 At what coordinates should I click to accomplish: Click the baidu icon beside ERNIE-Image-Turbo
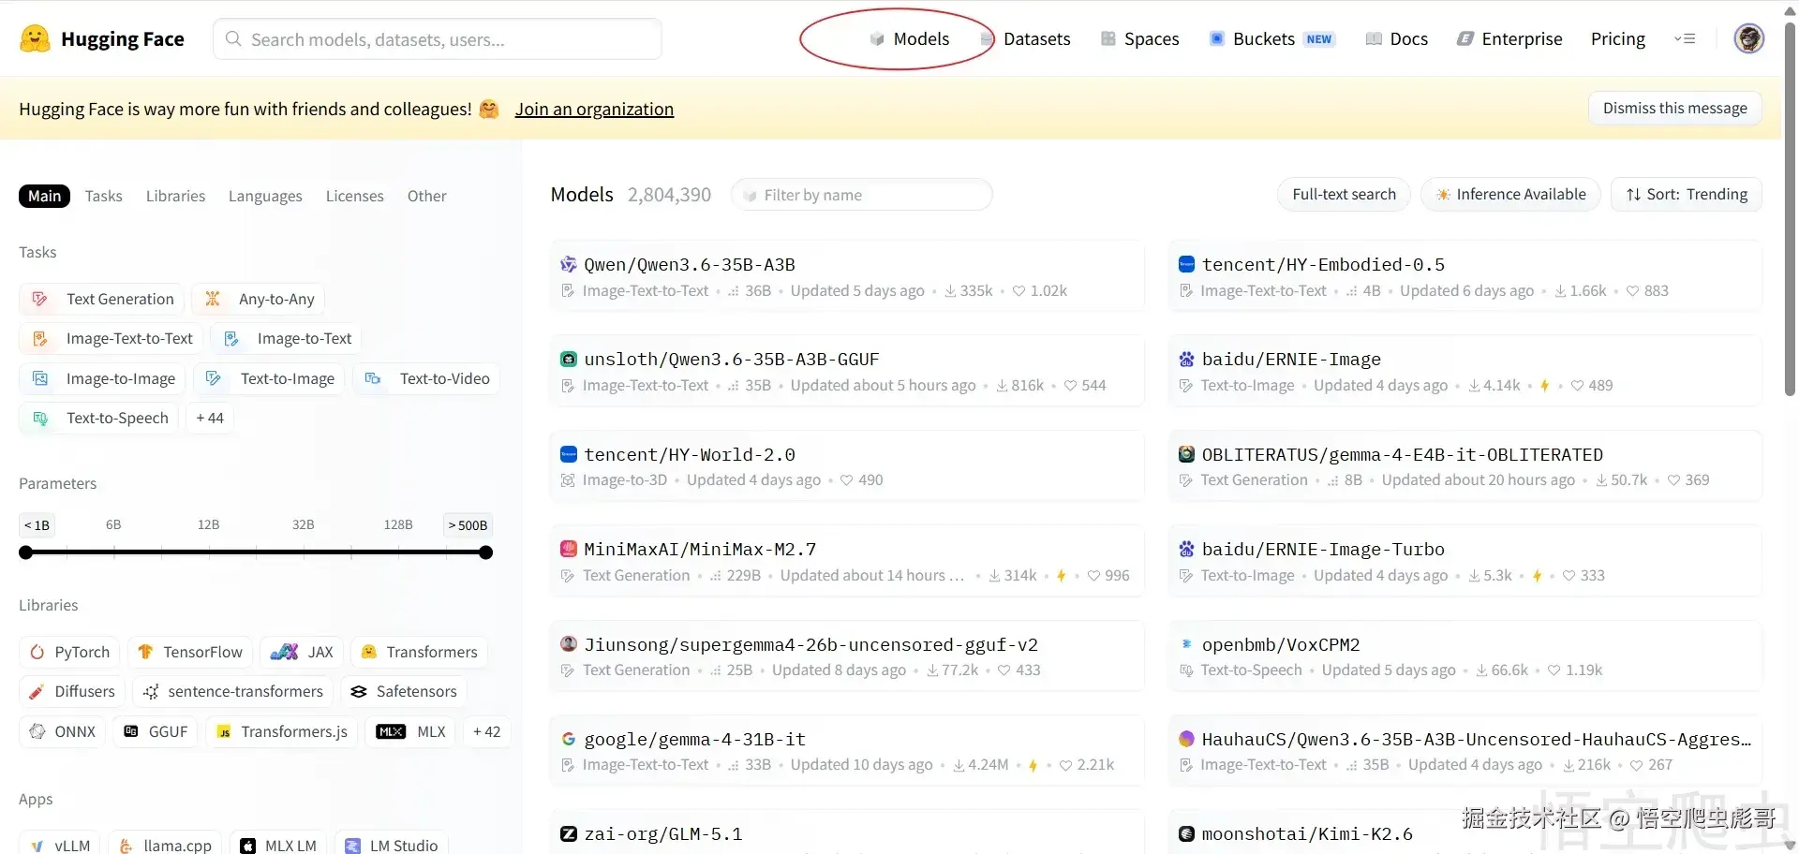coord(1186,549)
